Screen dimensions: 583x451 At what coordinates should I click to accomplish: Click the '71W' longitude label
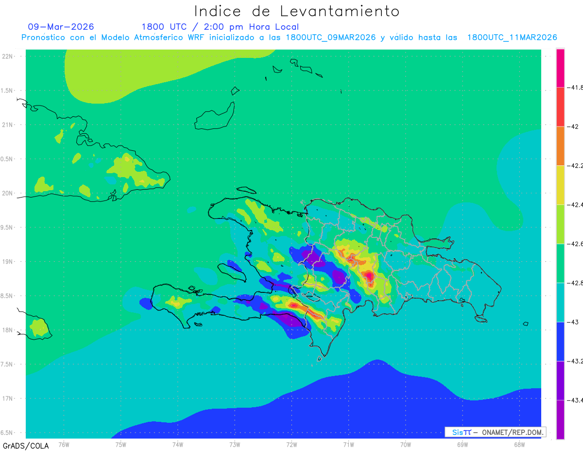pos(348,444)
